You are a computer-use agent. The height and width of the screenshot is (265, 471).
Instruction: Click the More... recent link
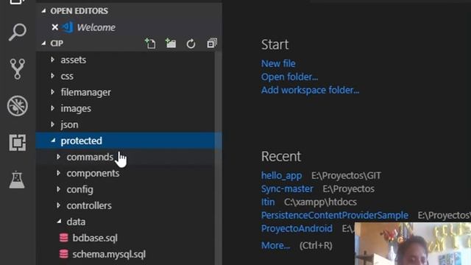tap(275, 245)
